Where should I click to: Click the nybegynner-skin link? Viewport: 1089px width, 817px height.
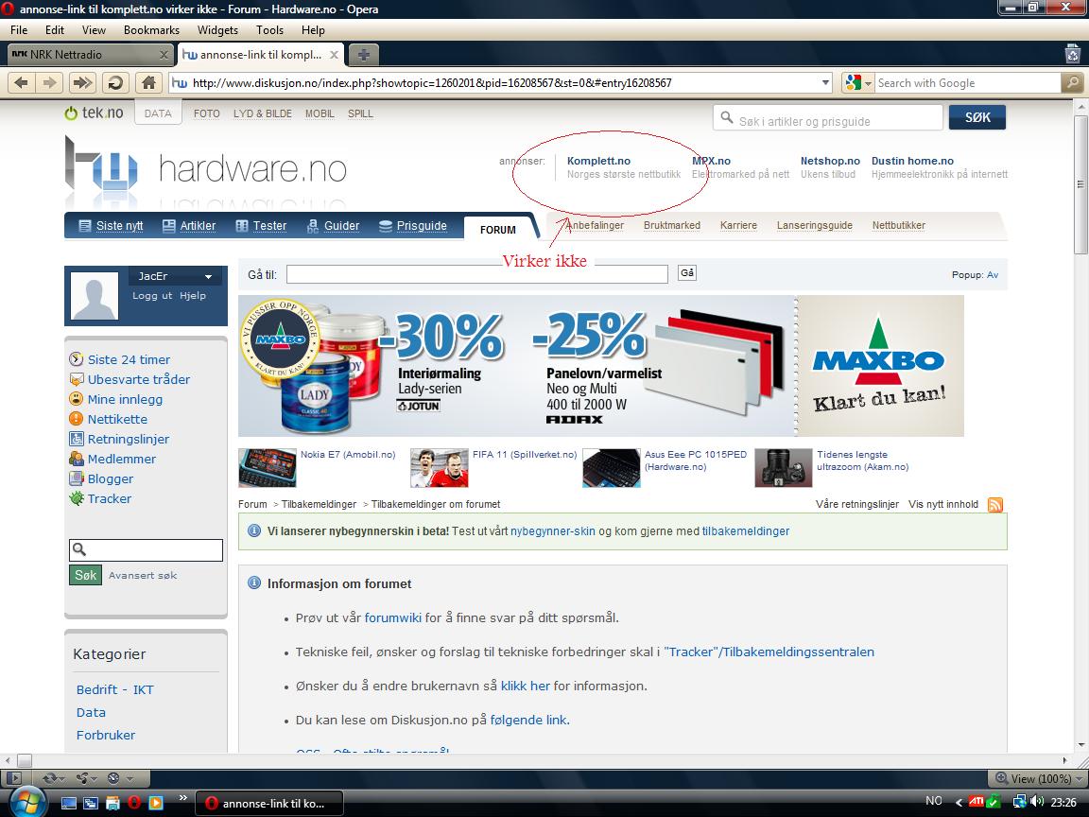553,530
